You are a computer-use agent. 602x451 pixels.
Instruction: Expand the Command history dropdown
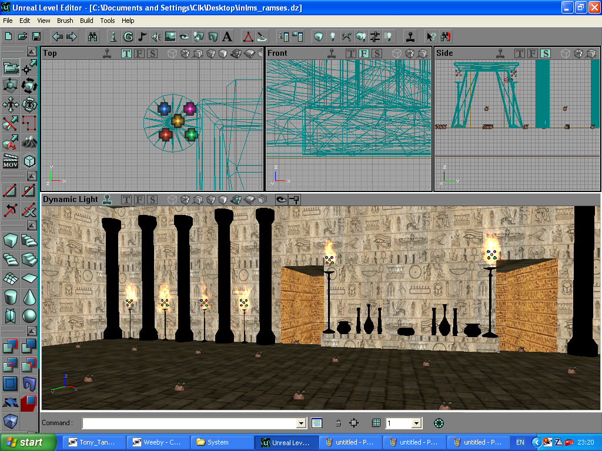click(302, 423)
